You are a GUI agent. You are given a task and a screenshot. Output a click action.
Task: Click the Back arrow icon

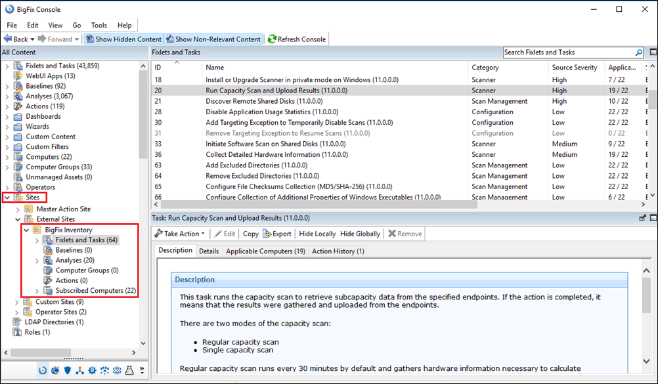click(8, 39)
